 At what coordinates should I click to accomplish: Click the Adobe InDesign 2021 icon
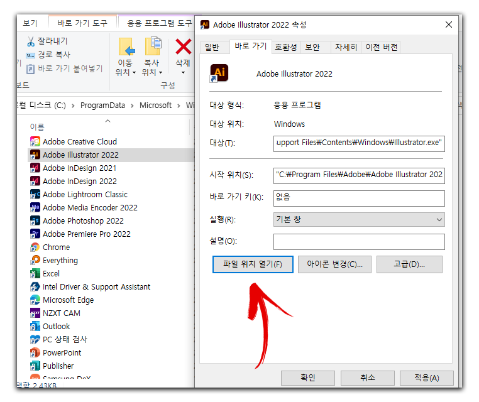[x=35, y=168]
